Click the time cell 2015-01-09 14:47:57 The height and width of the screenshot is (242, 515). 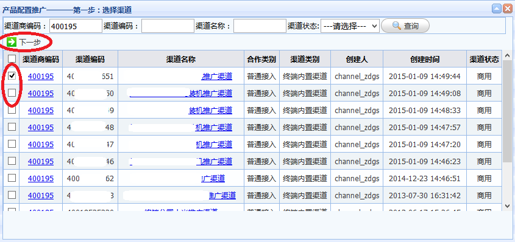(x=425, y=127)
